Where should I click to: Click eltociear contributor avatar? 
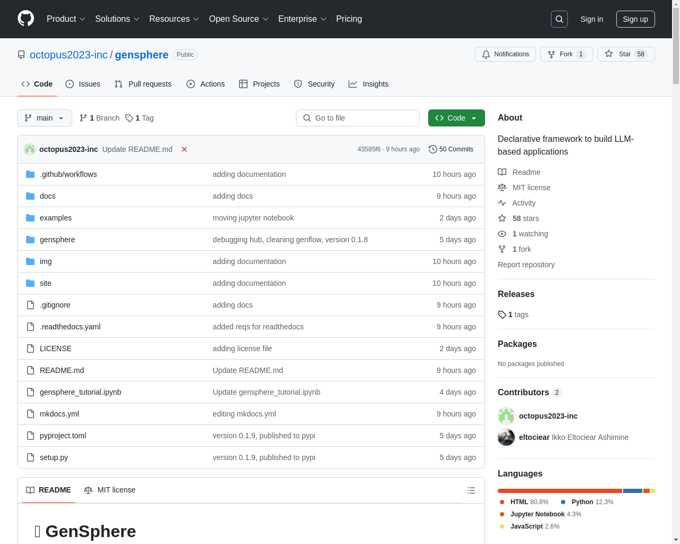tap(506, 437)
